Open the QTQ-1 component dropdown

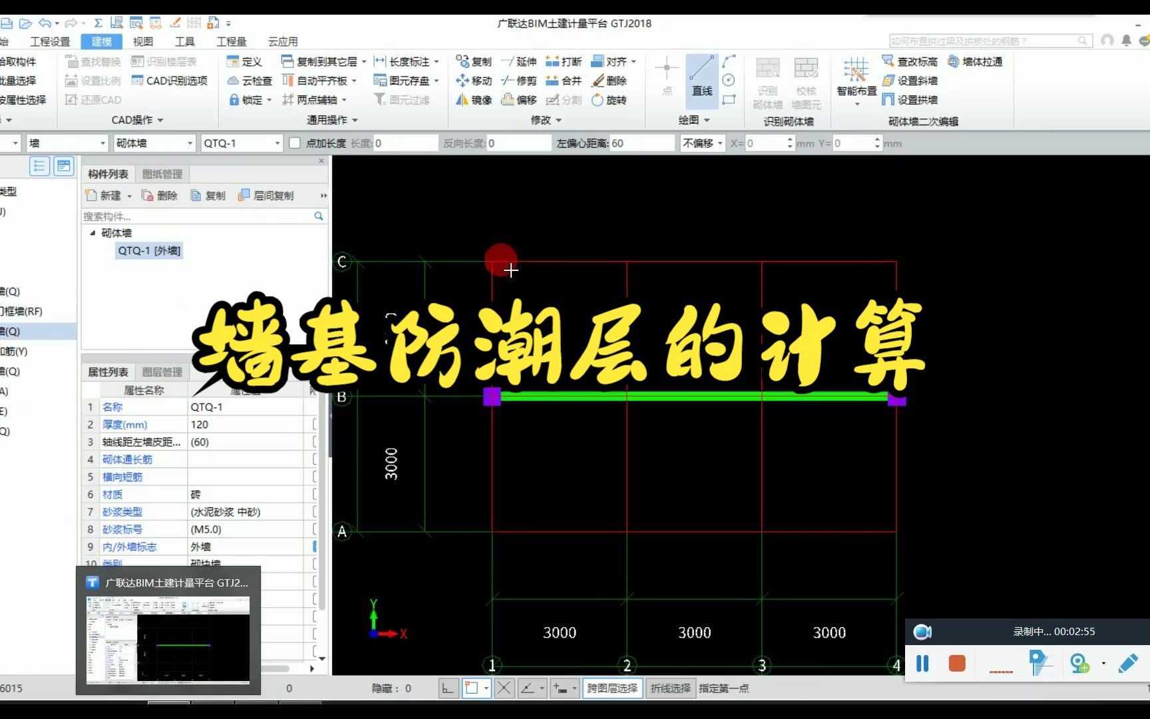(x=278, y=143)
